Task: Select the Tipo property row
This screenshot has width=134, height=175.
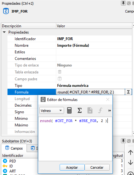Action: (70, 86)
